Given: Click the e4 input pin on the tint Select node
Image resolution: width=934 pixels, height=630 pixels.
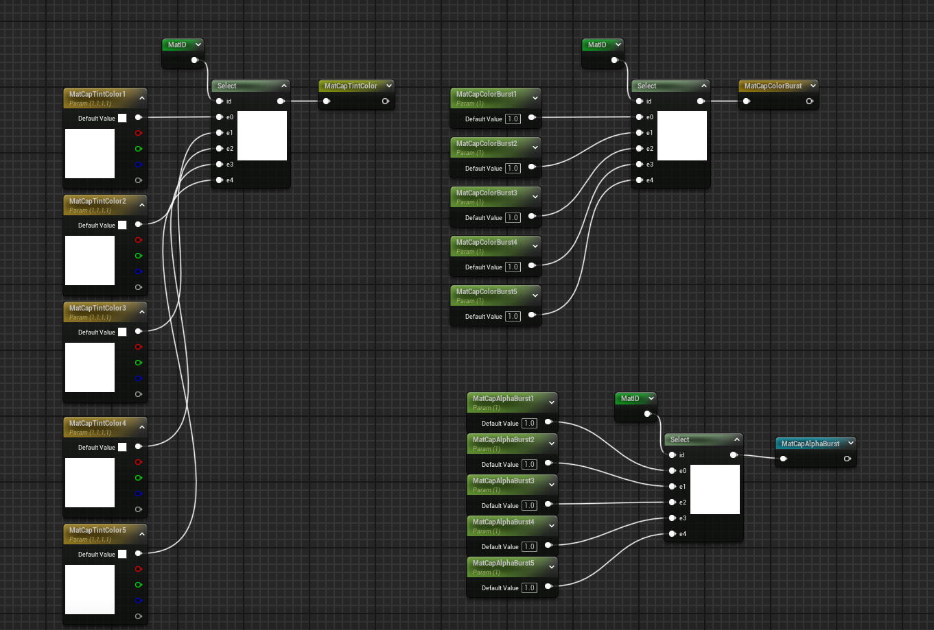Looking at the screenshot, I should [x=220, y=180].
